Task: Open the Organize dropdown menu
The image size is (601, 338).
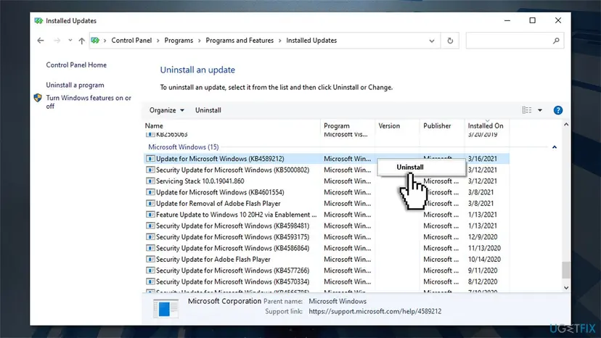Action: [167, 110]
